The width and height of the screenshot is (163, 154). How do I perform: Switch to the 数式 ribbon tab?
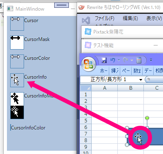click(137, 71)
